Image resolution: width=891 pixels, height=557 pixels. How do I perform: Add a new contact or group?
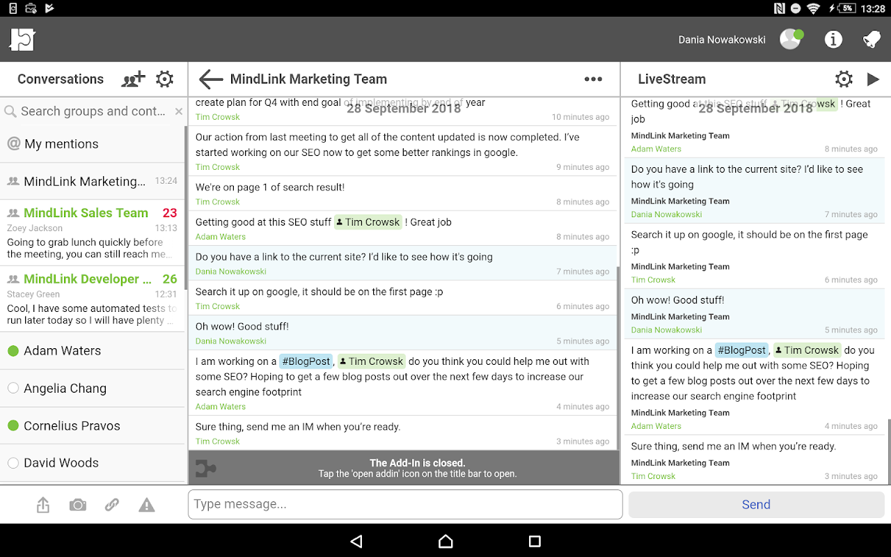click(133, 79)
